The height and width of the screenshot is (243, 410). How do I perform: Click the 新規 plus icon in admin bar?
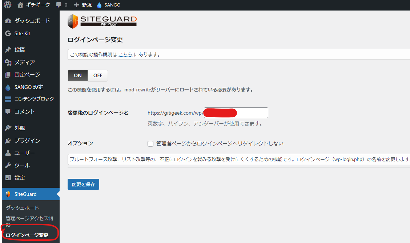pos(76,5)
